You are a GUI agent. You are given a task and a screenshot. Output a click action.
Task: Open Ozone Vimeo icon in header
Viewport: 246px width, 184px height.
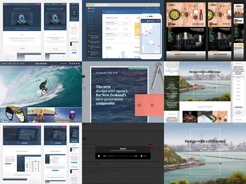77,63
